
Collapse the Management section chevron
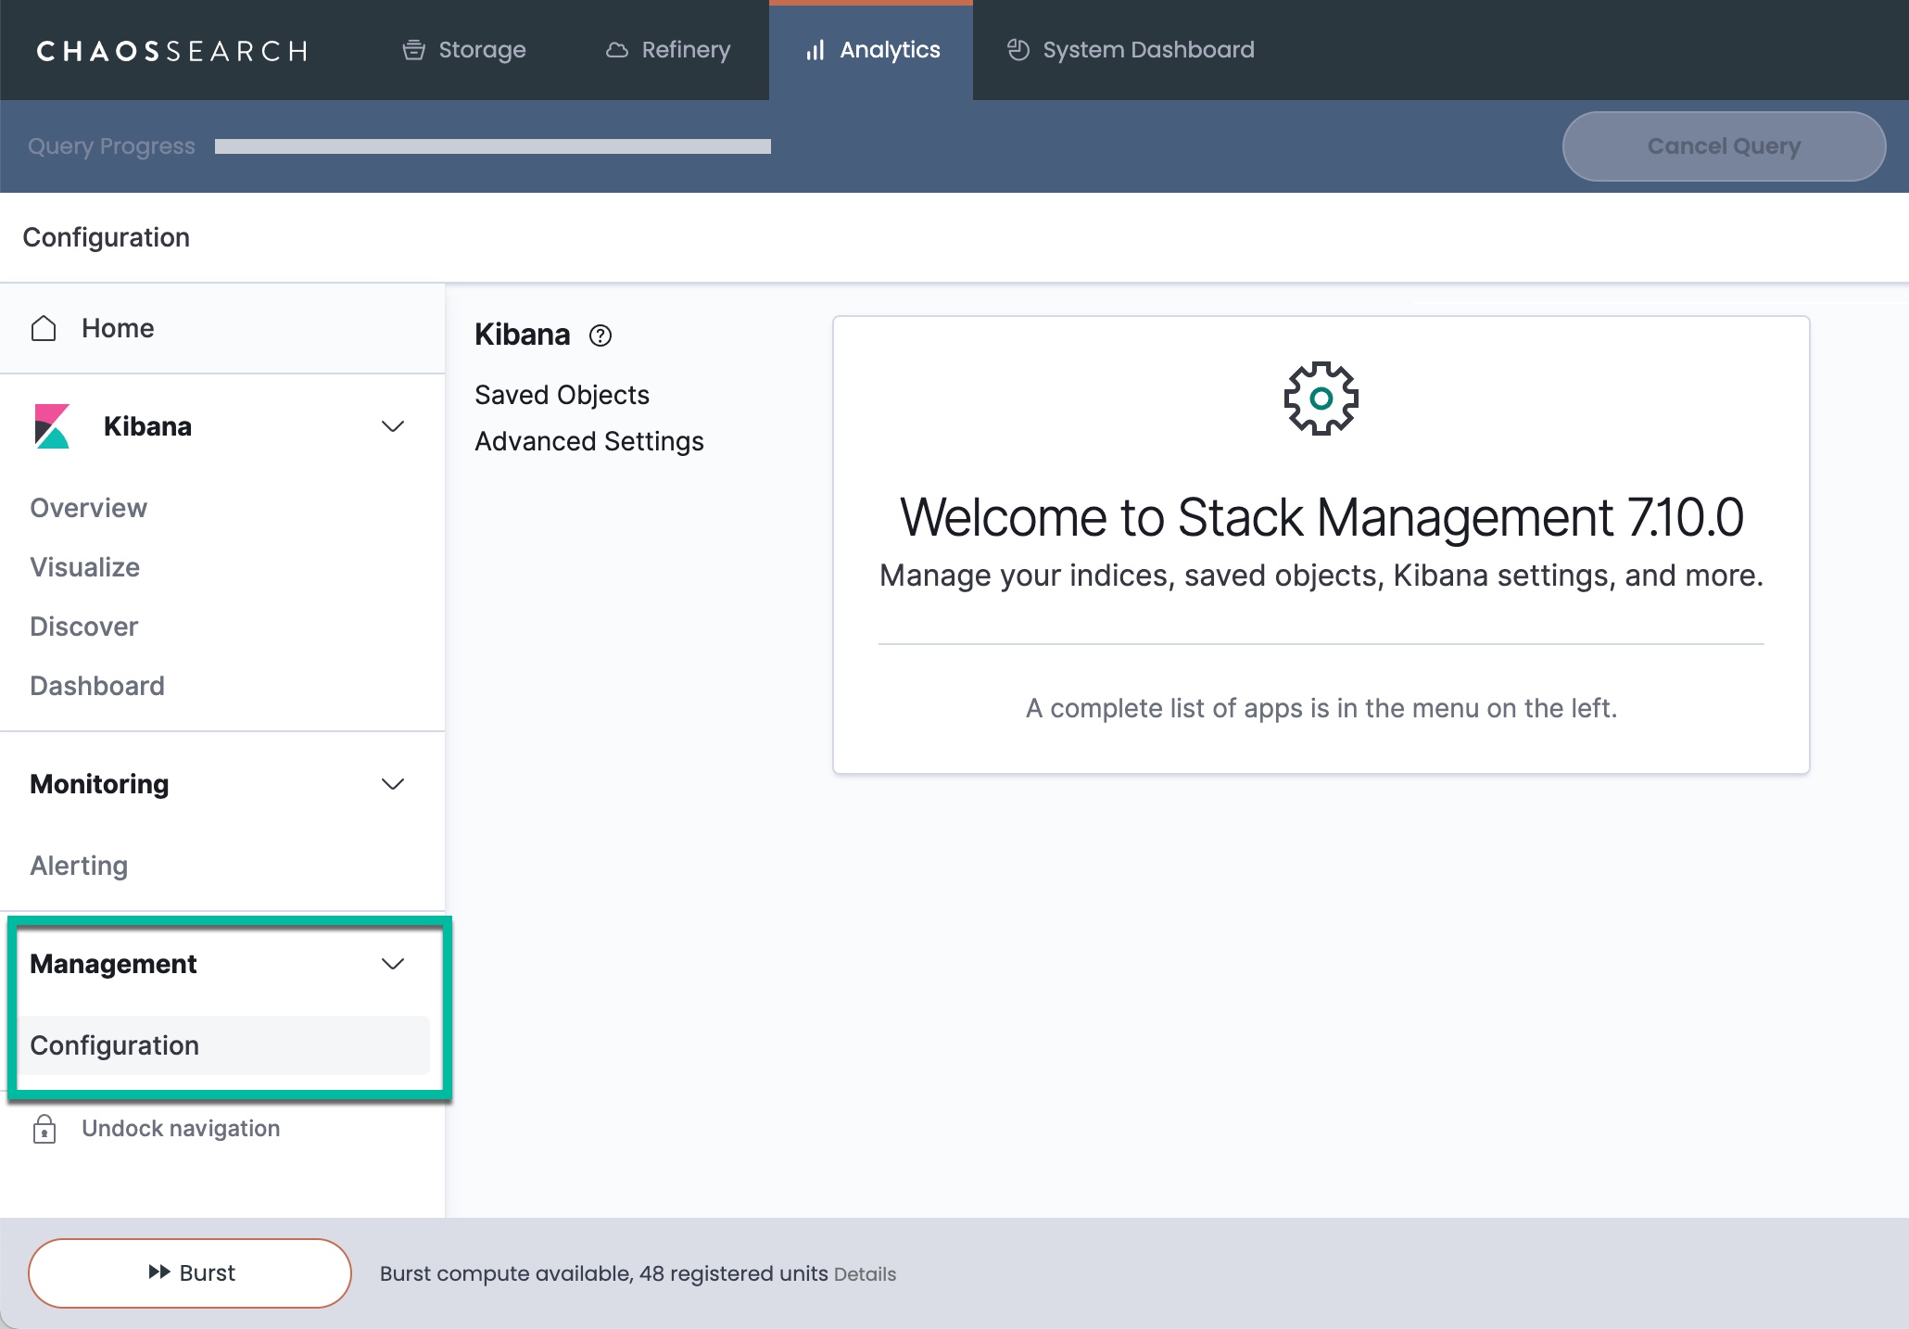click(x=393, y=964)
